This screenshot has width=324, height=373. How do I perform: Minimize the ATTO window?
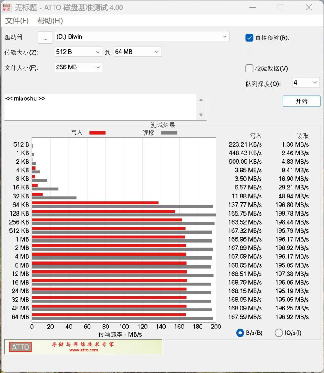pyautogui.click(x=252, y=7)
